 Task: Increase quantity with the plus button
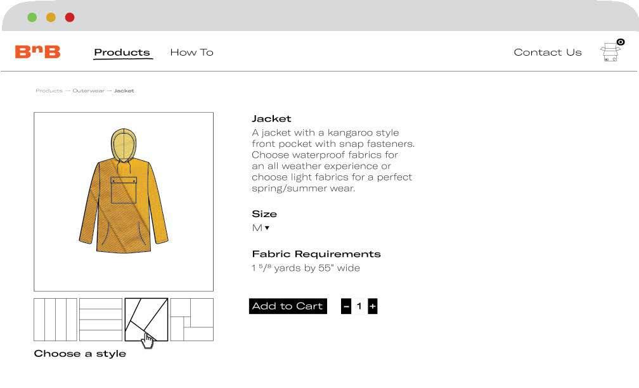tap(373, 306)
